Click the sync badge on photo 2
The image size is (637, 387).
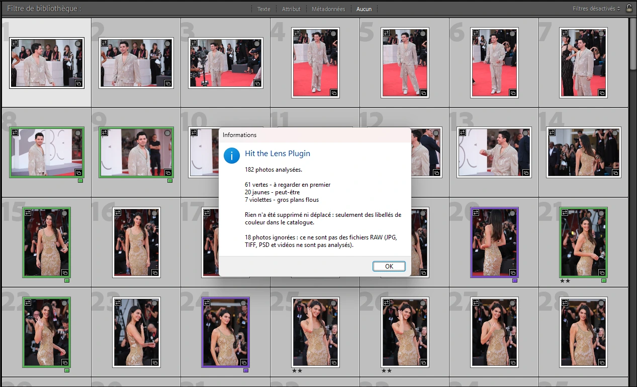tap(105, 44)
